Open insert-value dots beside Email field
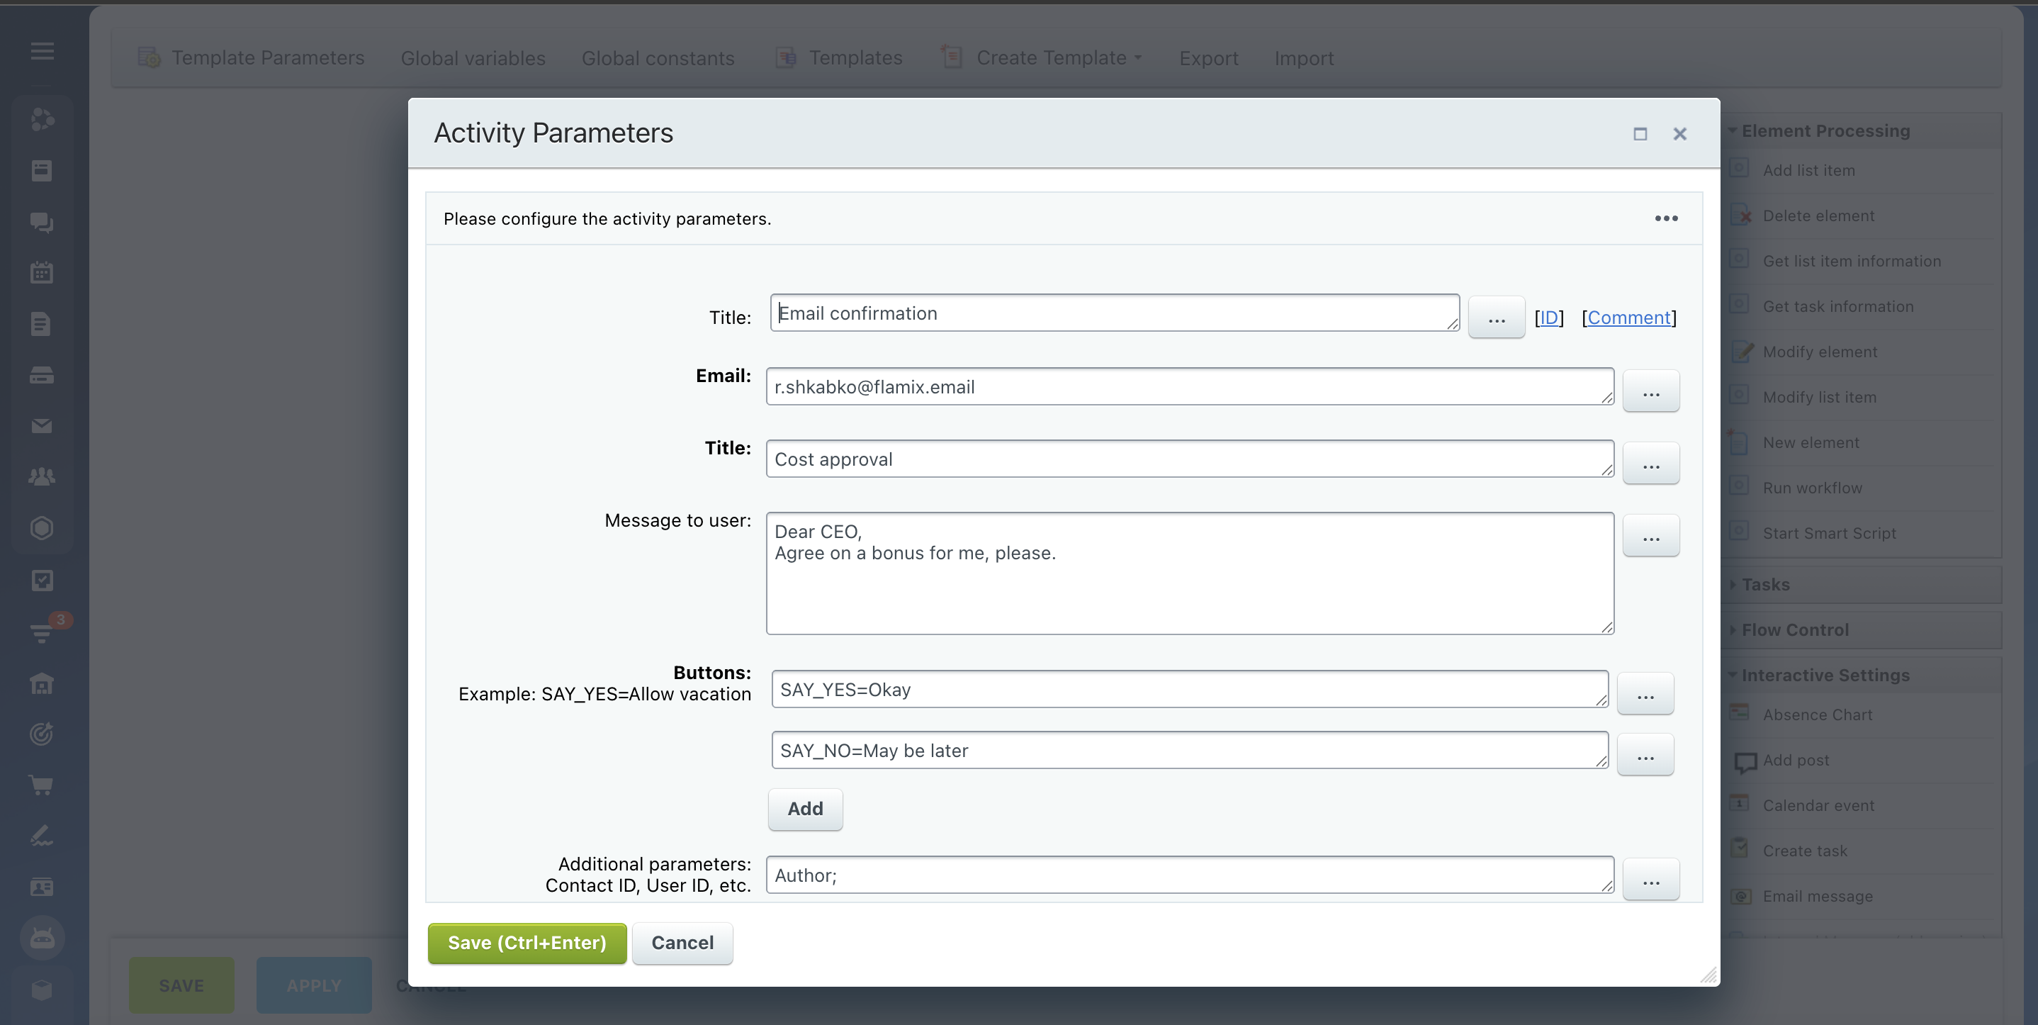The image size is (2038, 1025). click(1650, 392)
